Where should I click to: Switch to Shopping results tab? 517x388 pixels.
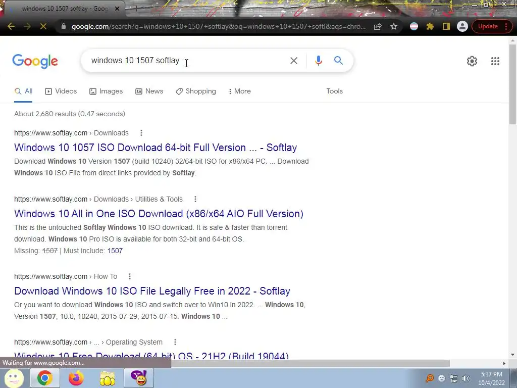196,91
